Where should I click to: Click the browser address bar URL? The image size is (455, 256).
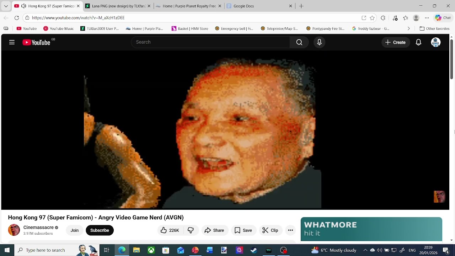78,18
